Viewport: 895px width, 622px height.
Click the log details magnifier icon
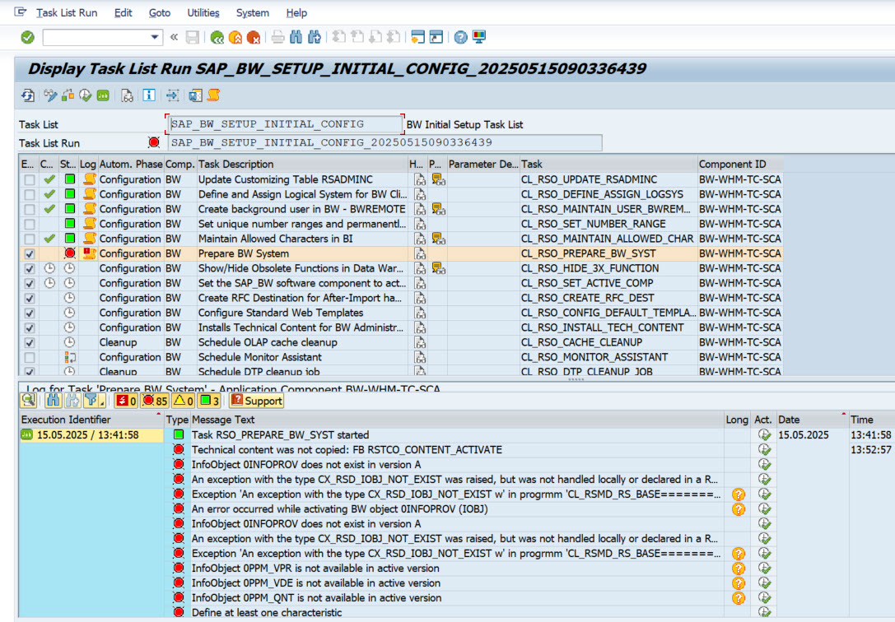coord(29,401)
